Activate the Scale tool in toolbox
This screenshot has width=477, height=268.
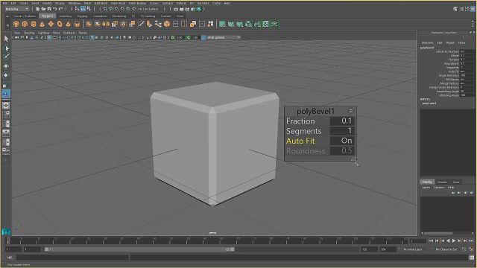pos(6,85)
